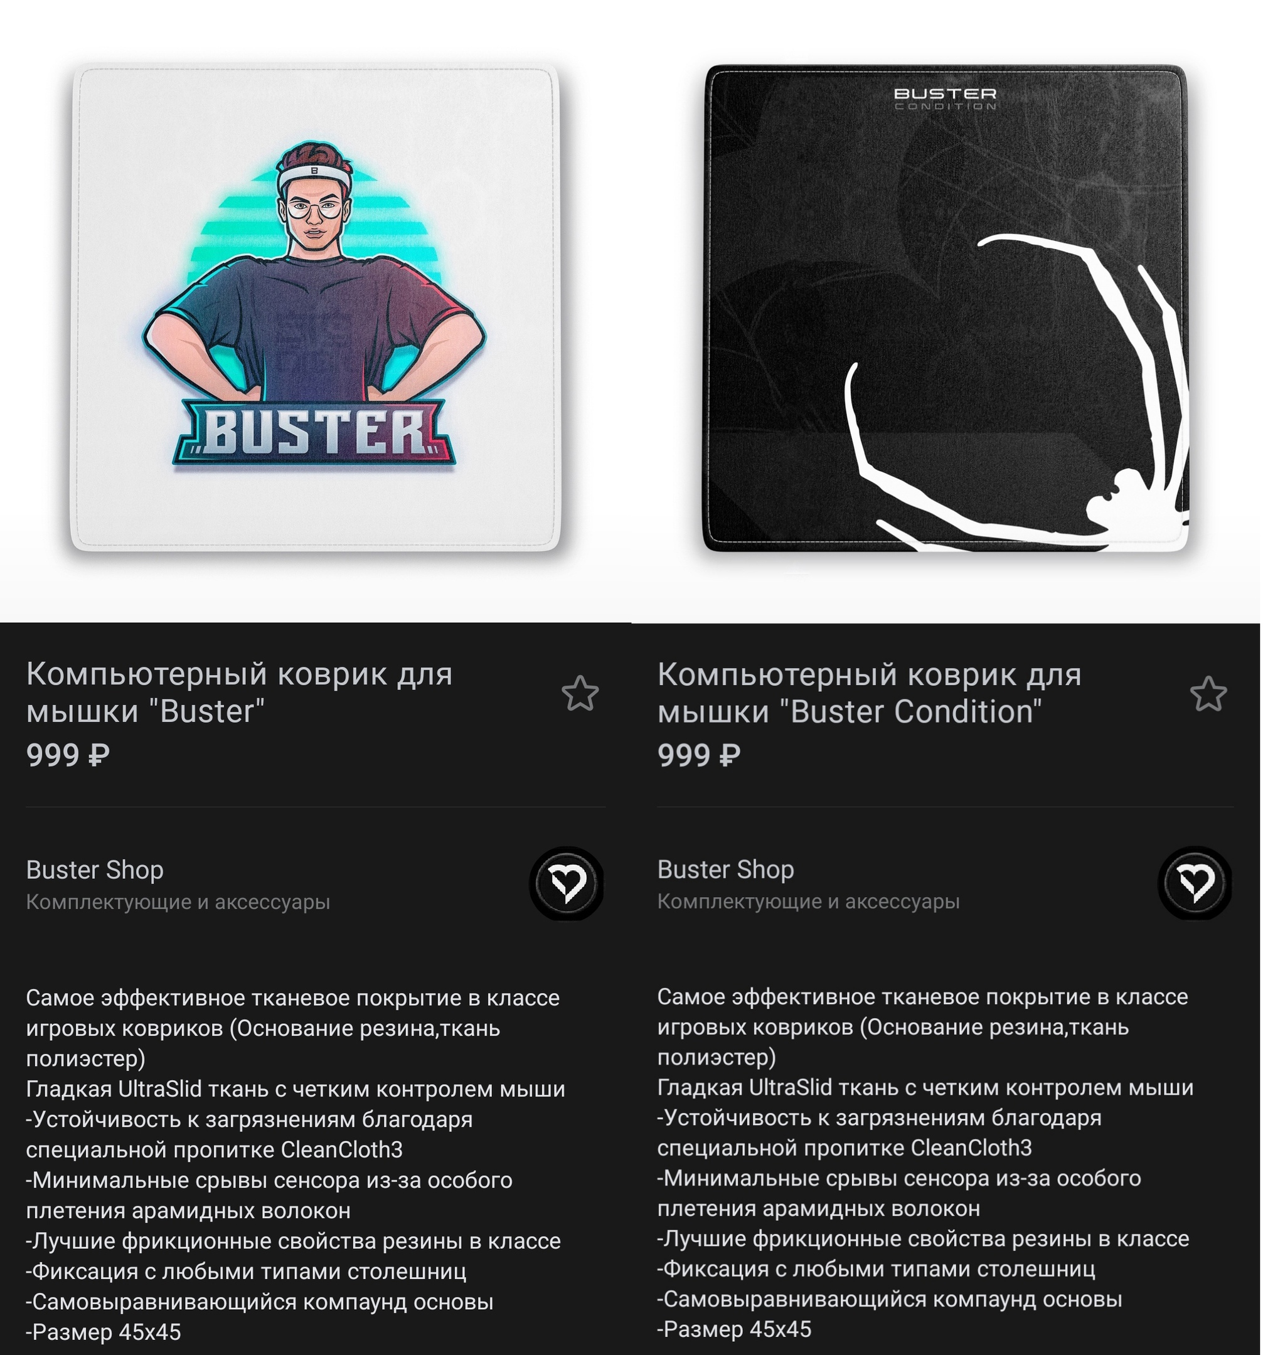Open Buster Shop heart avatar under "Buster" listing
This screenshot has height=1355, width=1263.
(x=567, y=883)
